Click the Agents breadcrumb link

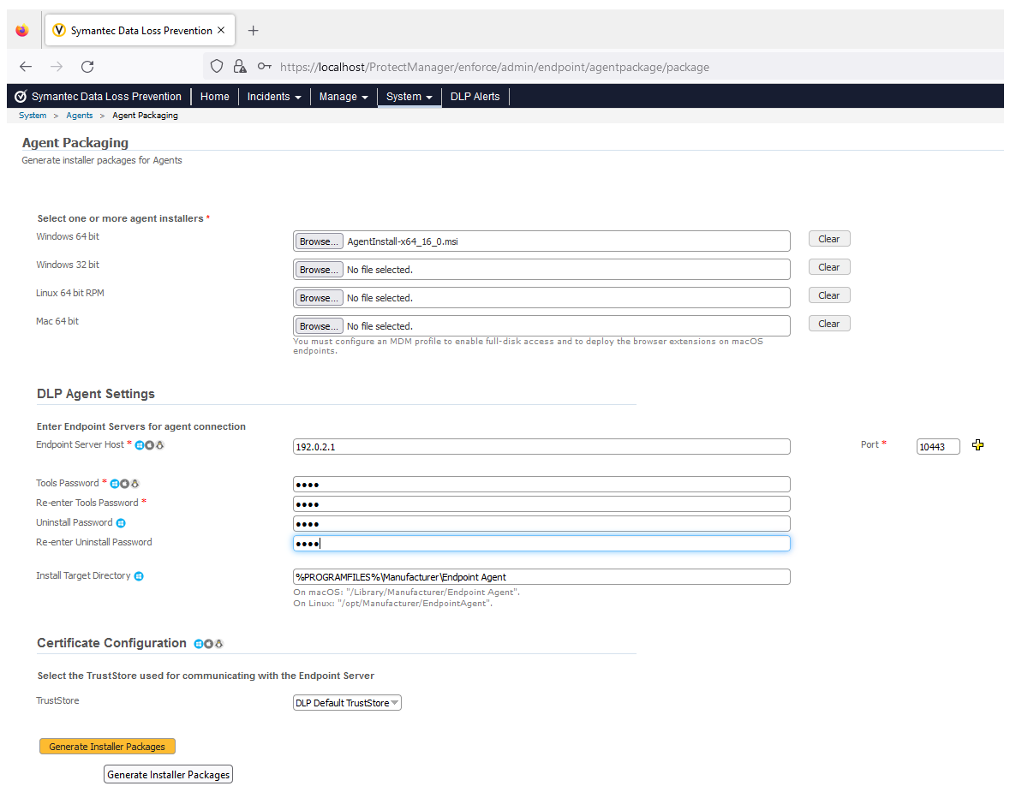80,116
